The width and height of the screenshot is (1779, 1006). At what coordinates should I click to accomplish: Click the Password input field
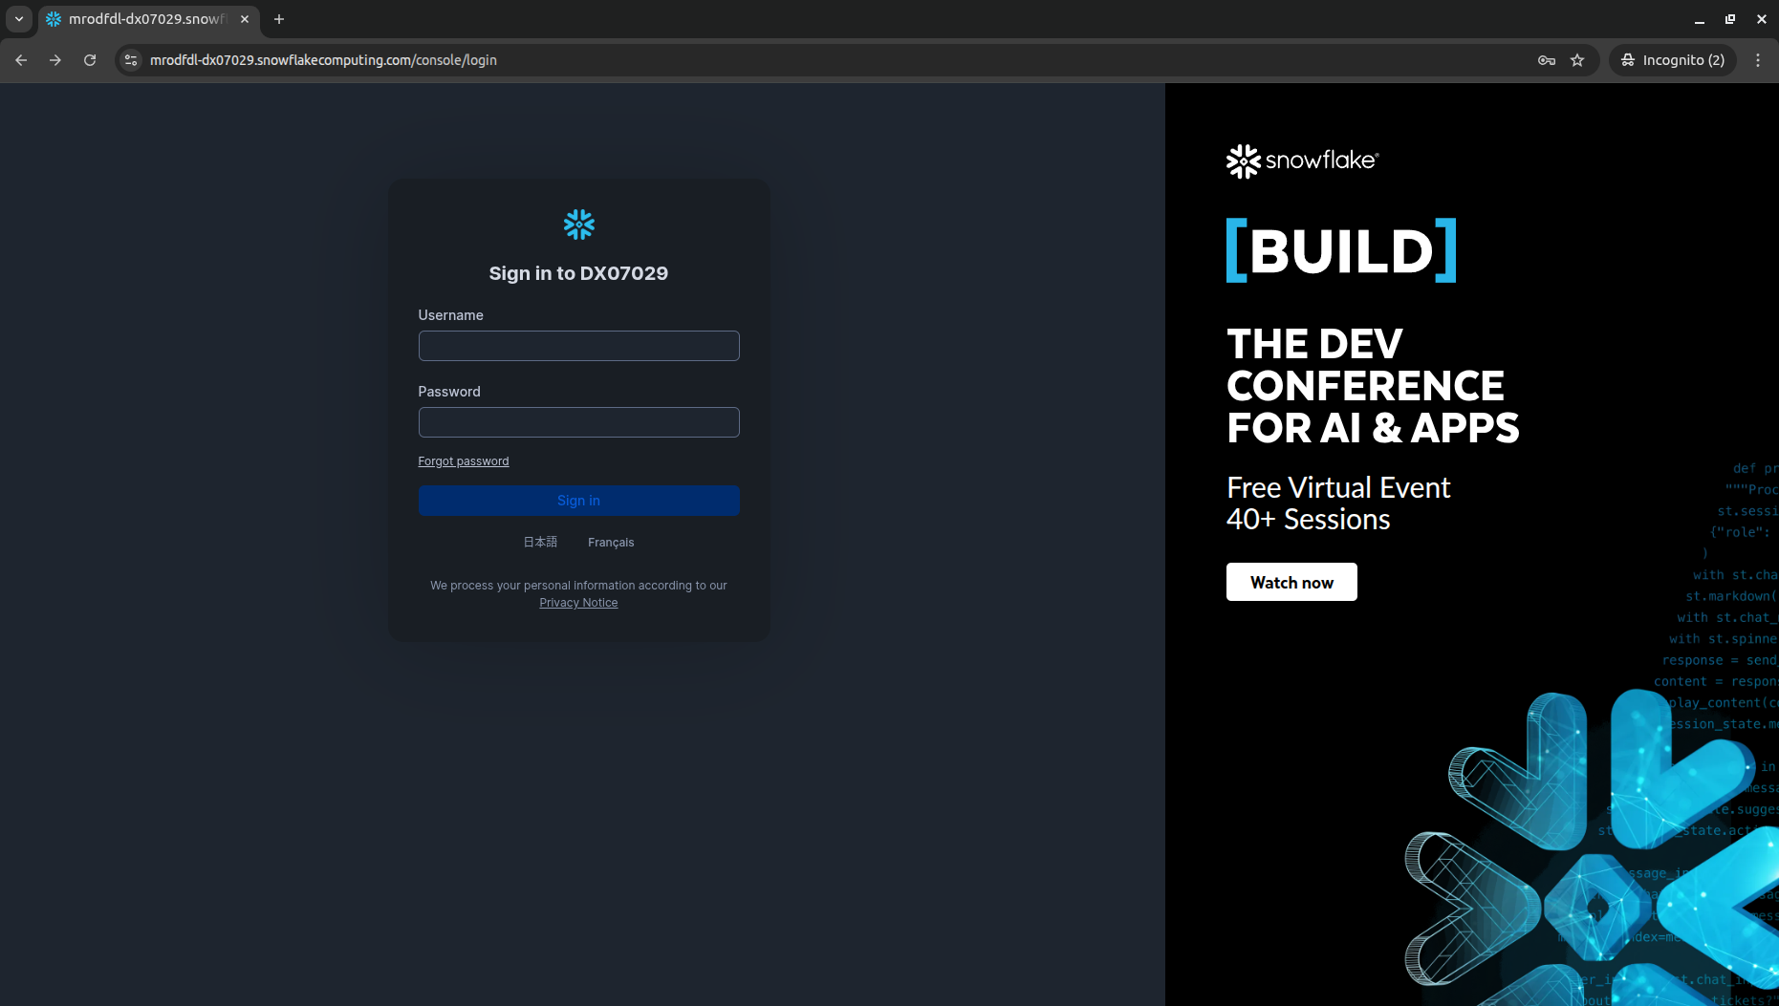578,422
